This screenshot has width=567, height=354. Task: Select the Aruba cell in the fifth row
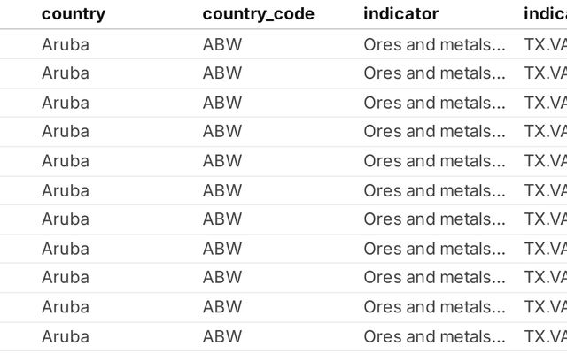pyautogui.click(x=66, y=161)
